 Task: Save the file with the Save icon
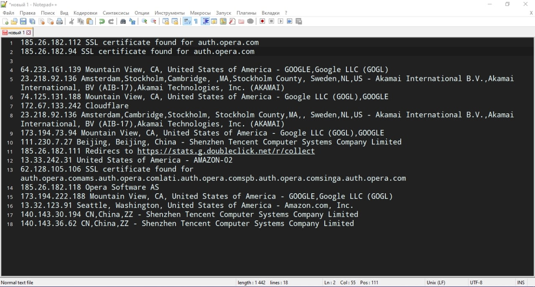23,21
